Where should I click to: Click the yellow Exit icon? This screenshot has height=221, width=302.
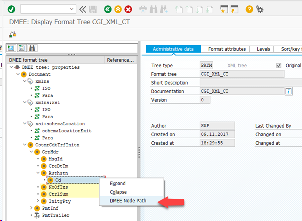[118, 9]
